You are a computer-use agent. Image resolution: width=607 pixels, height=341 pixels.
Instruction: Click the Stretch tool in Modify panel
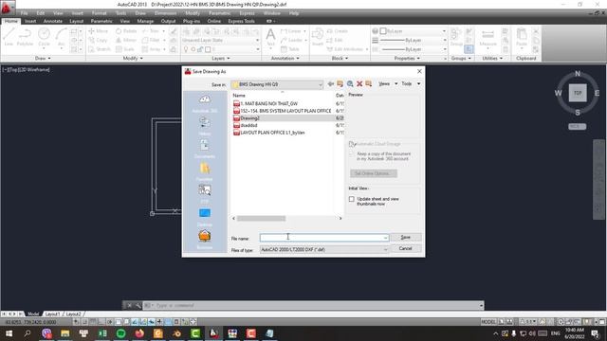tap(100, 49)
